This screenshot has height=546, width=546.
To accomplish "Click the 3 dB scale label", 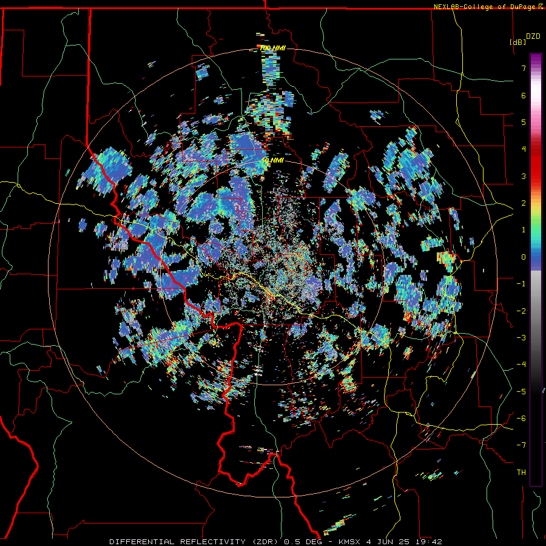I will [x=524, y=176].
